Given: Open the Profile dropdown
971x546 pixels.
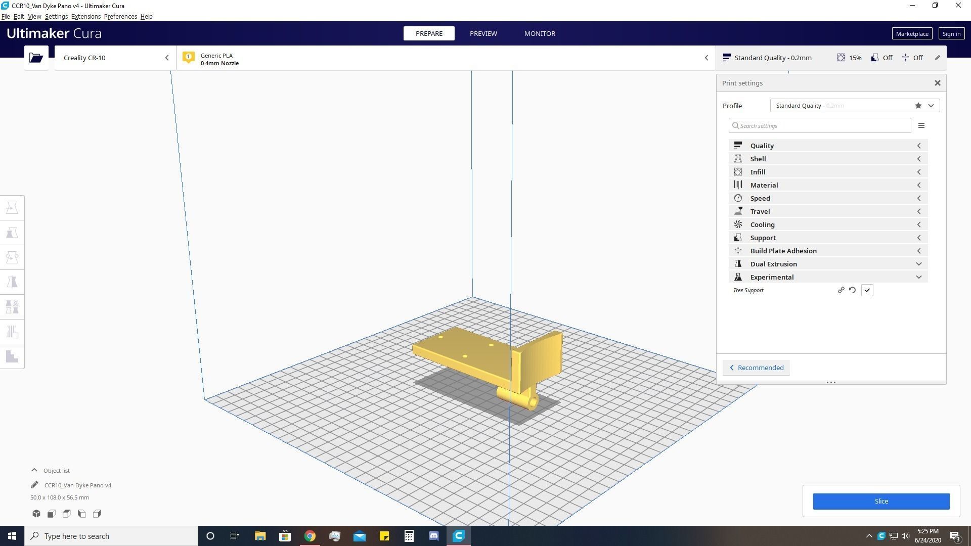Looking at the screenshot, I should 854,106.
